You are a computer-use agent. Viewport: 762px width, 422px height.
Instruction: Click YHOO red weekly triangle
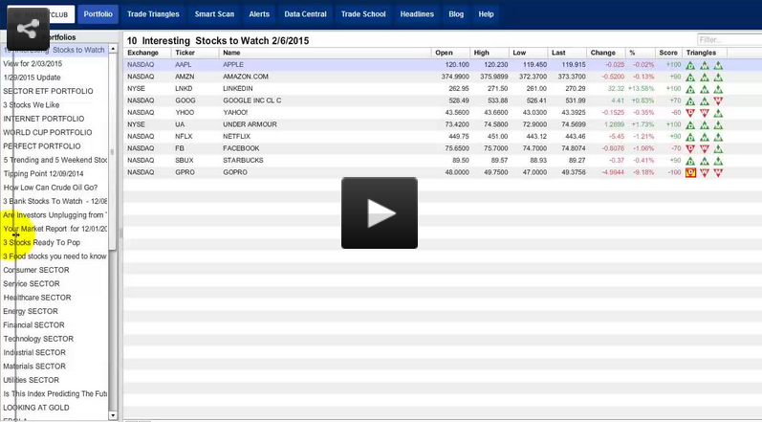[x=705, y=113]
